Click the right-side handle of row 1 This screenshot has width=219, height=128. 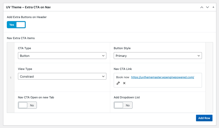(209, 78)
